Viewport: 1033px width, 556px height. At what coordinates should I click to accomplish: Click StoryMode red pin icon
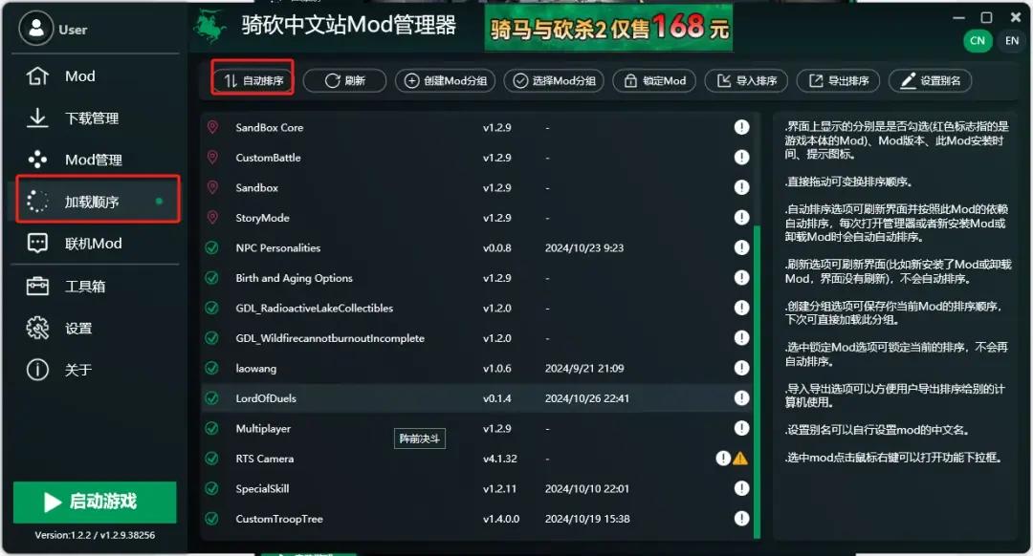coord(212,217)
